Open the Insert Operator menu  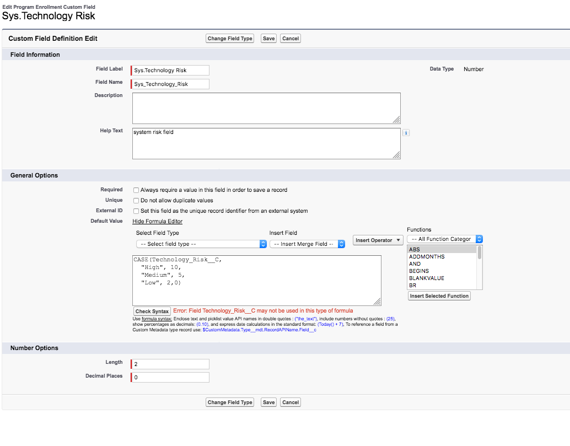pos(378,240)
